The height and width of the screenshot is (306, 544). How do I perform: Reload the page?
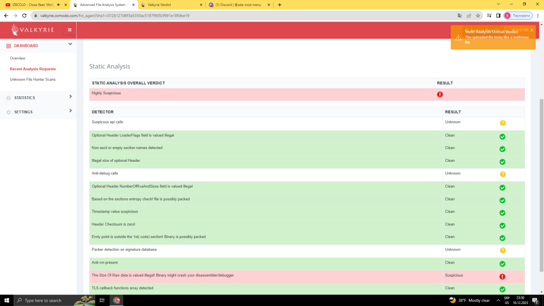24,16
